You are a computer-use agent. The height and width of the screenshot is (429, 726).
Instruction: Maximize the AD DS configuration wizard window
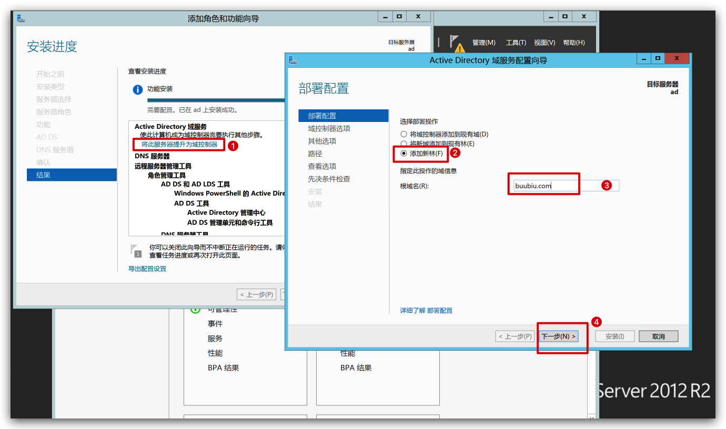[658, 58]
